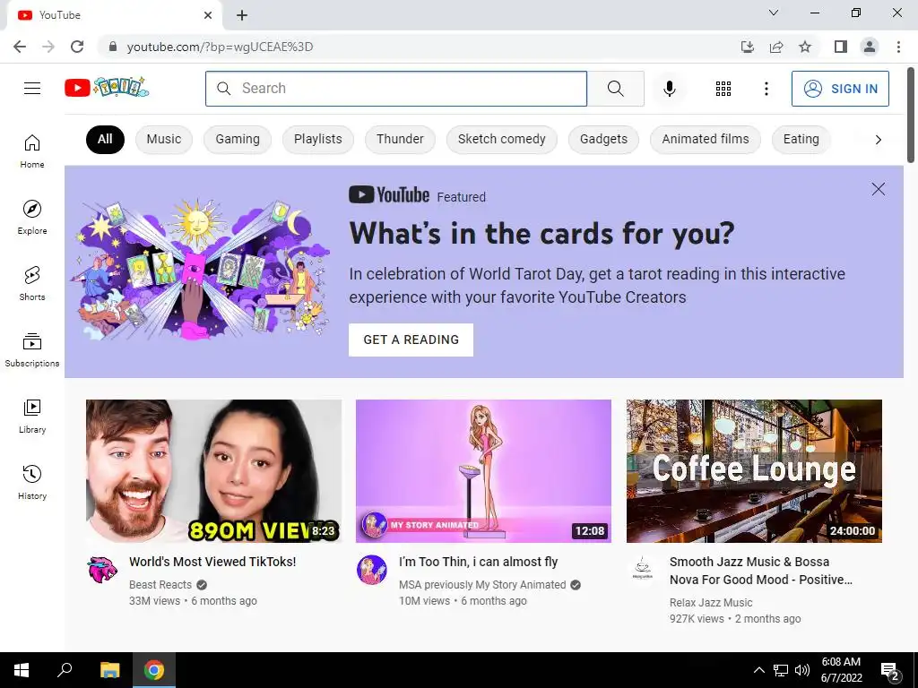Open the YouTube apps grid
This screenshot has width=918, height=688.
723,89
